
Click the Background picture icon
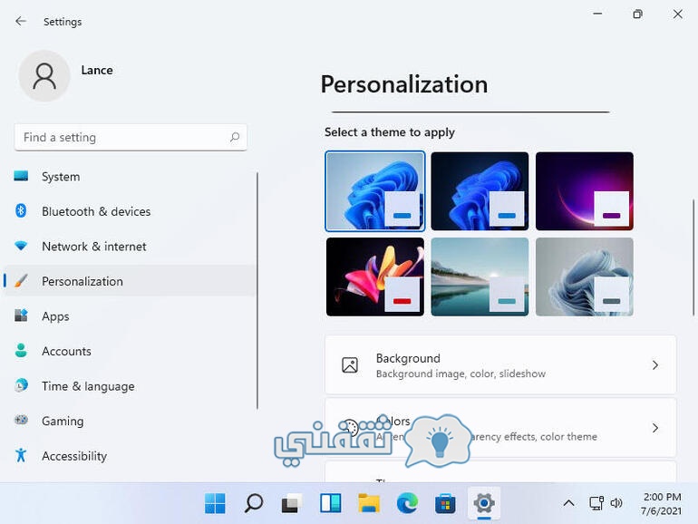pyautogui.click(x=349, y=364)
